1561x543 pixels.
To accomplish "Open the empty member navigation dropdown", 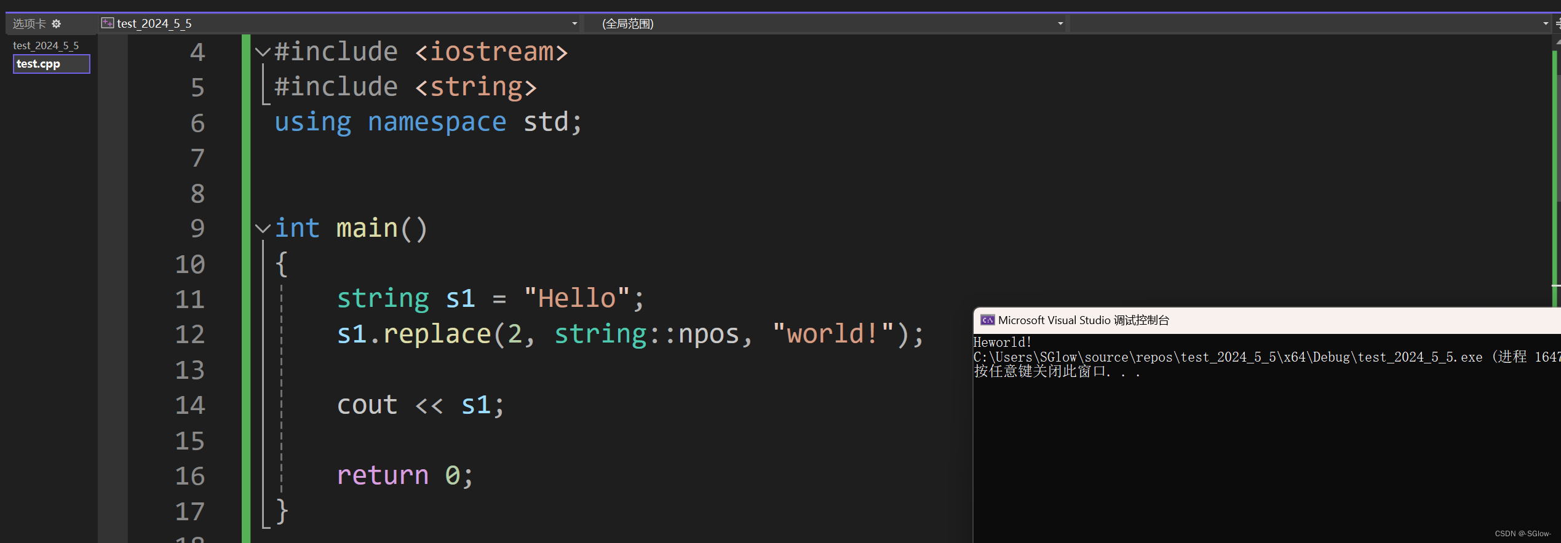I will click(1310, 23).
